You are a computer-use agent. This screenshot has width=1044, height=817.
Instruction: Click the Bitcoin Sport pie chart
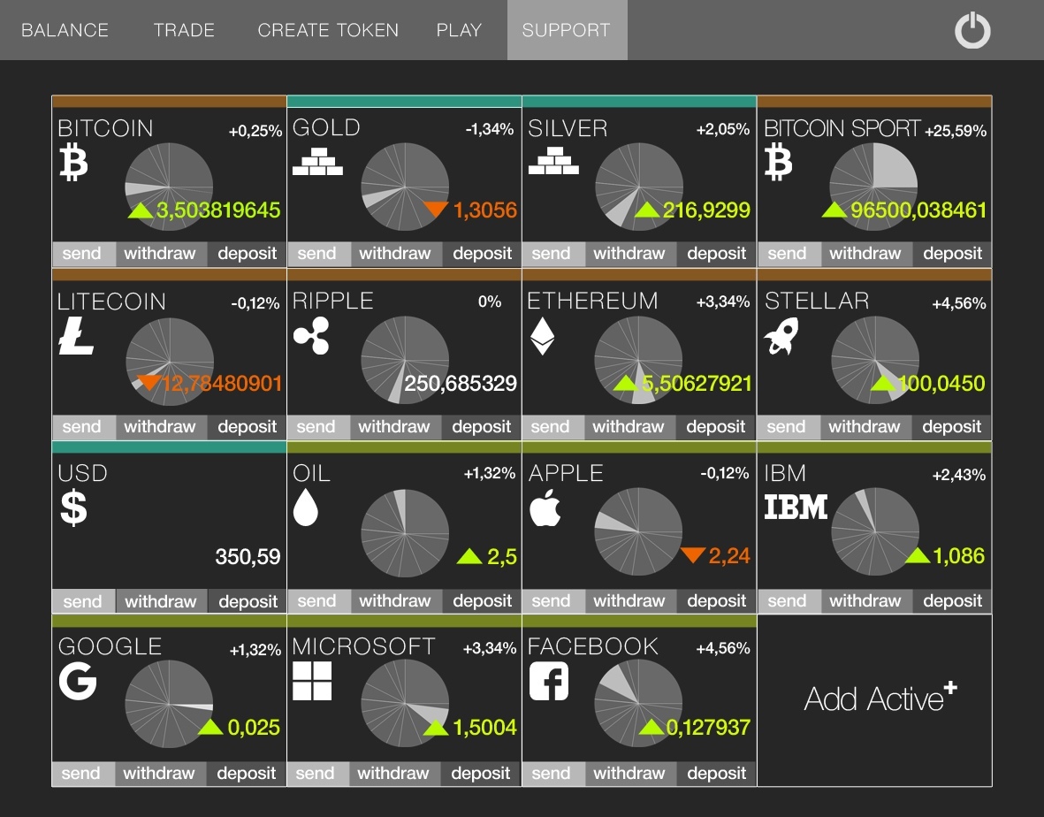tap(873, 187)
